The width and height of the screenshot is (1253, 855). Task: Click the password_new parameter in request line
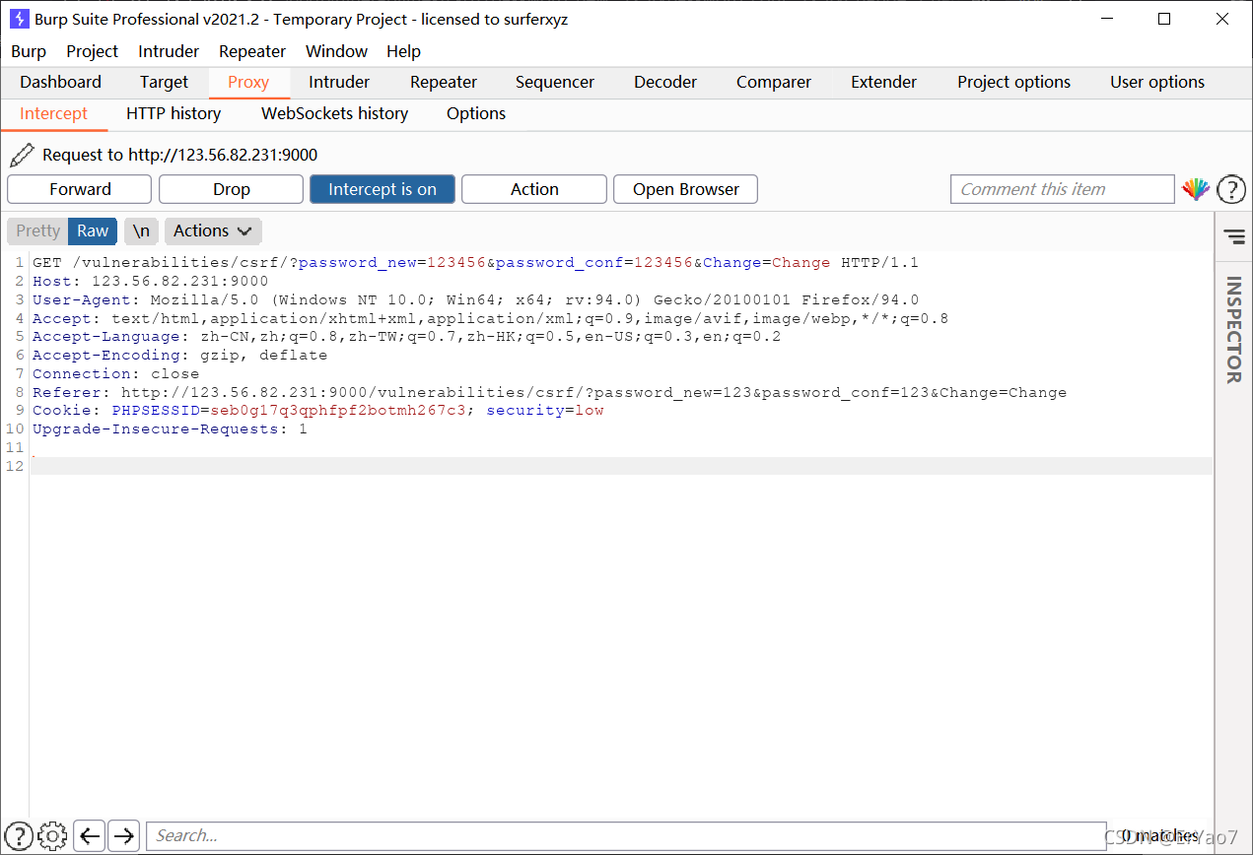coord(358,263)
